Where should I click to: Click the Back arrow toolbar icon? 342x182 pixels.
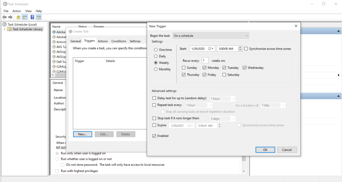(4, 17)
